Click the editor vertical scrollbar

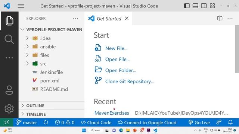coord(237,49)
